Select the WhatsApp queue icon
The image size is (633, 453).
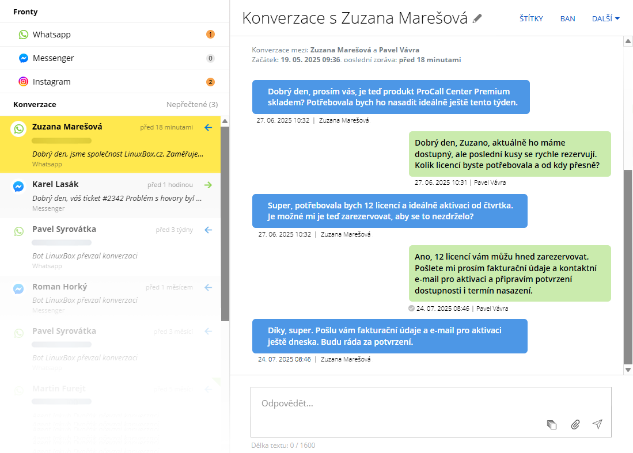(22, 35)
